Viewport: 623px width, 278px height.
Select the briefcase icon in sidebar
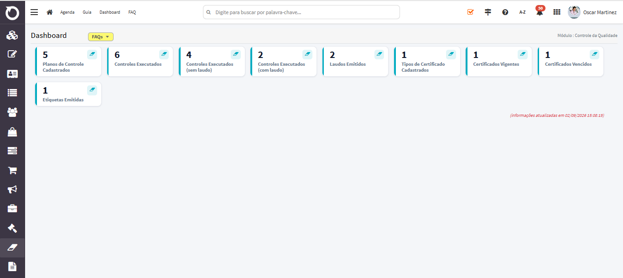pos(12,208)
